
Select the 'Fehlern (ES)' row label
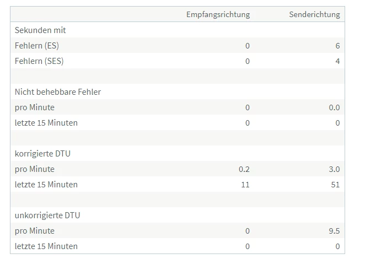(37, 46)
